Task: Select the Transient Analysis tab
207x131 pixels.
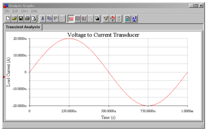Action: [x=23, y=27]
